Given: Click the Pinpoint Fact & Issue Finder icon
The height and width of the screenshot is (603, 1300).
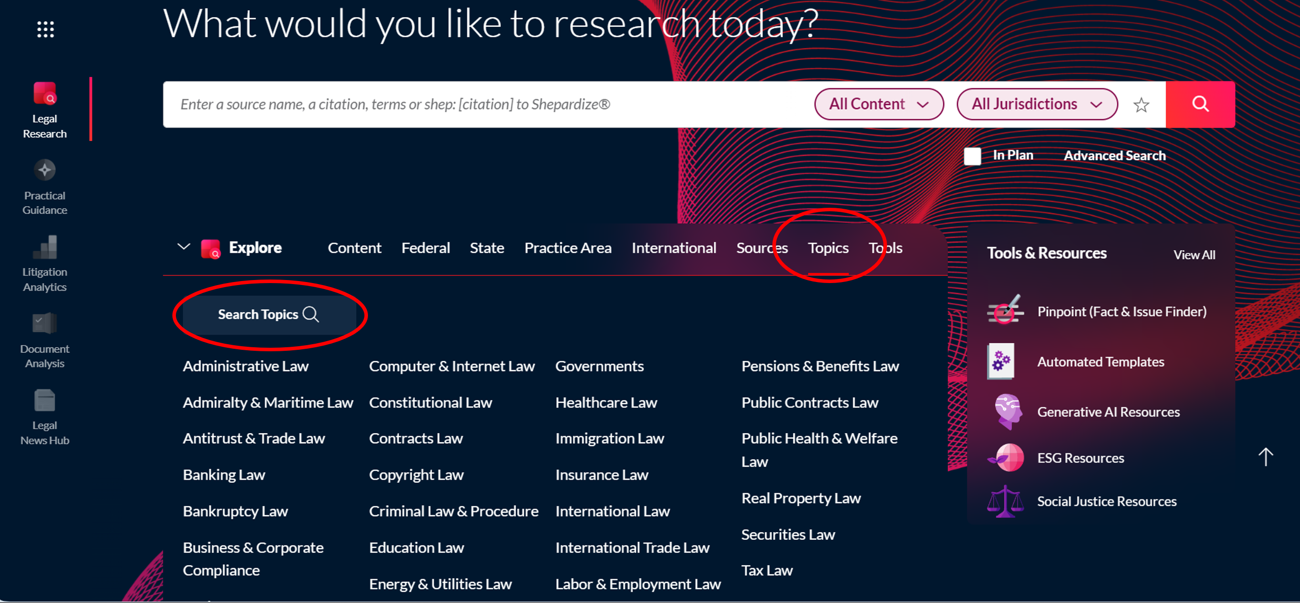Looking at the screenshot, I should tap(1005, 309).
